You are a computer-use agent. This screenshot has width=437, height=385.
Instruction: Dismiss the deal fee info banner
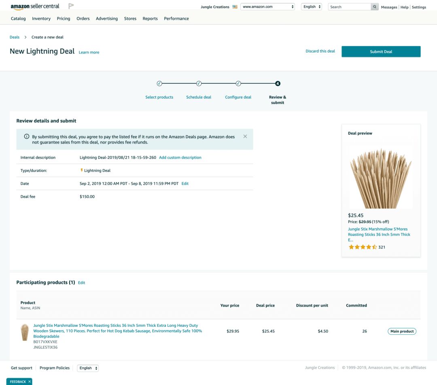click(x=245, y=137)
